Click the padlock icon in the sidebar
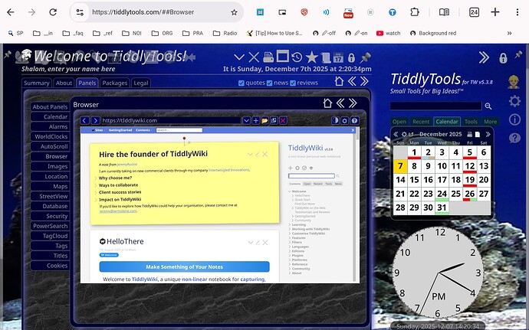529x330 pixels. [503, 58]
